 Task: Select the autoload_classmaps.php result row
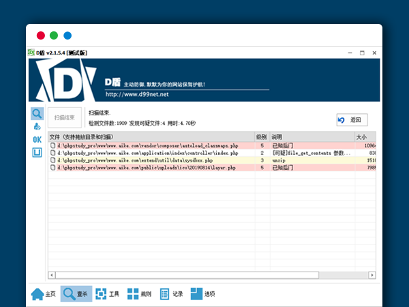coord(150,145)
